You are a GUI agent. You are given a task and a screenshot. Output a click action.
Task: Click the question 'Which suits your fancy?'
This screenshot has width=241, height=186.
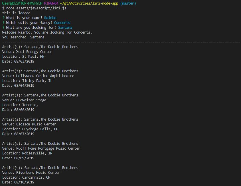click(x=29, y=23)
